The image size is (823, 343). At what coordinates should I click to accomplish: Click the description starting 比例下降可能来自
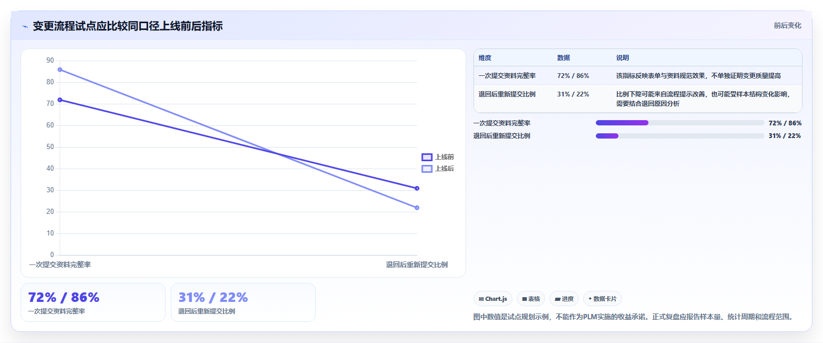coord(703,99)
